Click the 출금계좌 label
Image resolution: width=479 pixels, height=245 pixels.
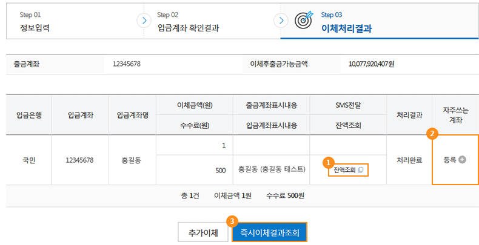pos(27,64)
